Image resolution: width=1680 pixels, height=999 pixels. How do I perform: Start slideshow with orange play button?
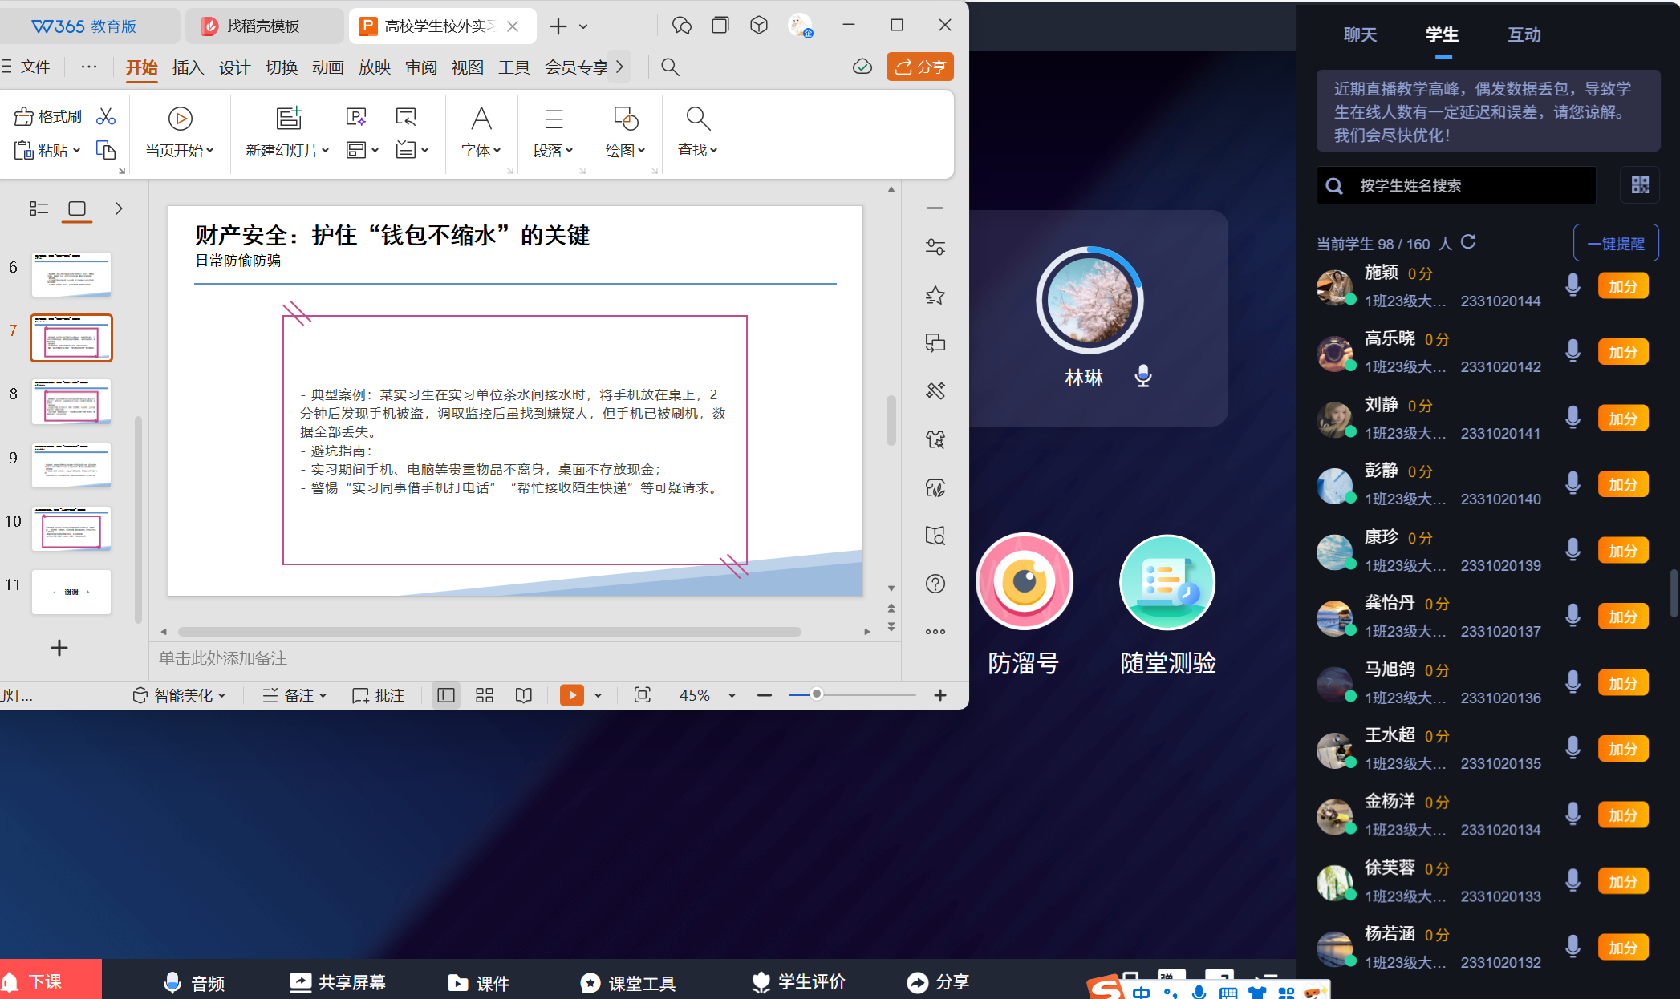tap(571, 695)
